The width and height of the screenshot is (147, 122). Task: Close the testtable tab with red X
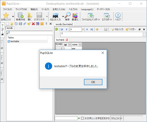coord(67,40)
